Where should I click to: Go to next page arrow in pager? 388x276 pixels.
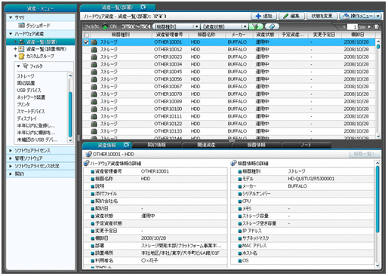[x=369, y=27]
